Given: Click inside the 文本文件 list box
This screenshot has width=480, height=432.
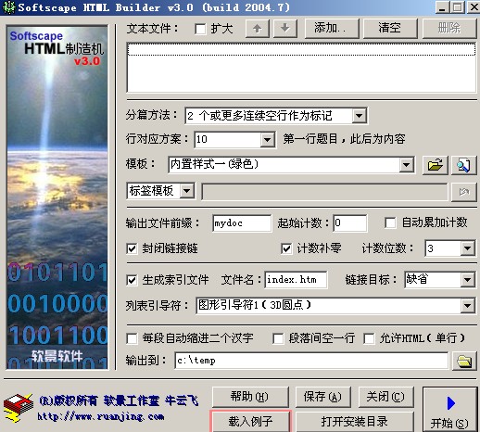Looking at the screenshot, I should coord(301,68).
